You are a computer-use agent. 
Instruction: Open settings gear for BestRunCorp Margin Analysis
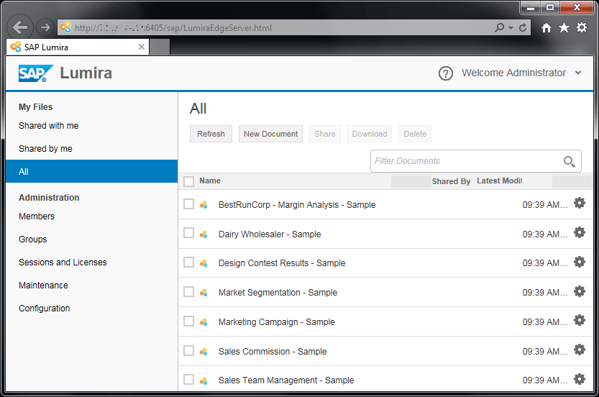pos(580,204)
